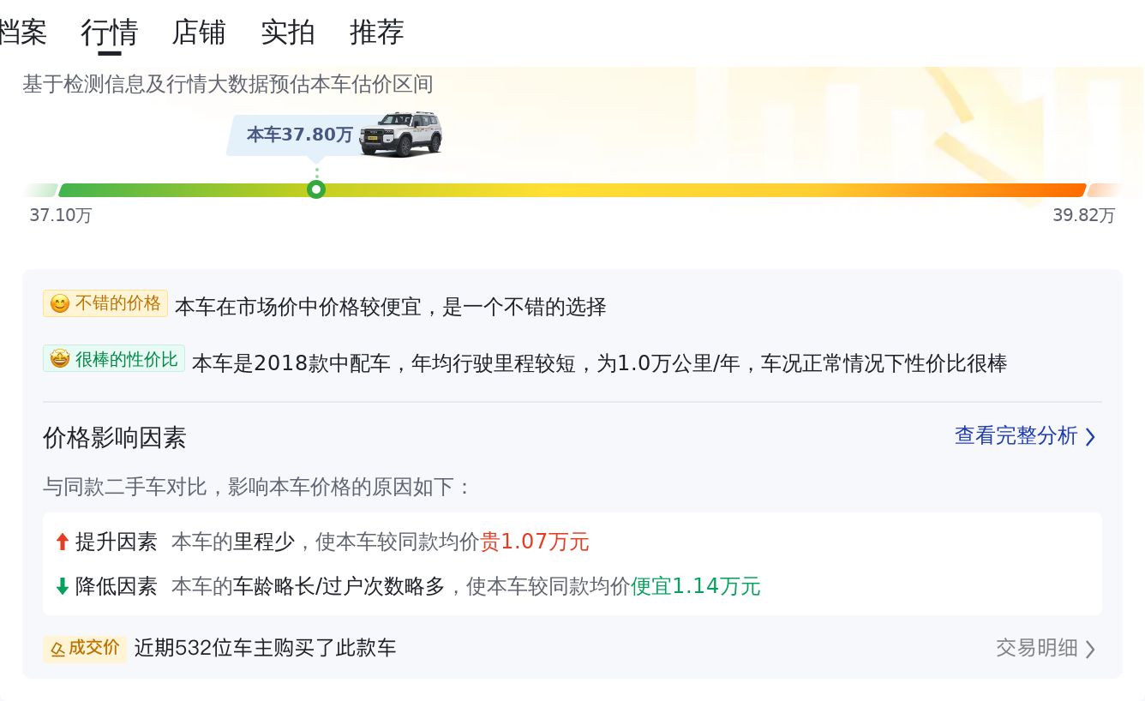Go to the 推荐 tab

coord(376,33)
